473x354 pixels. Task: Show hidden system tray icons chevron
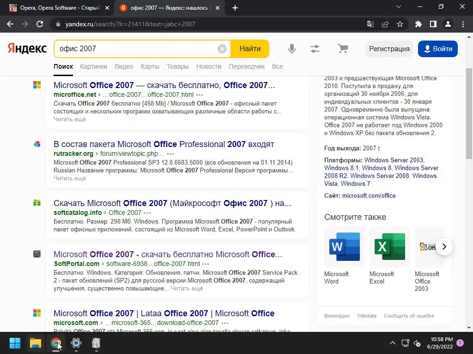pos(393,343)
